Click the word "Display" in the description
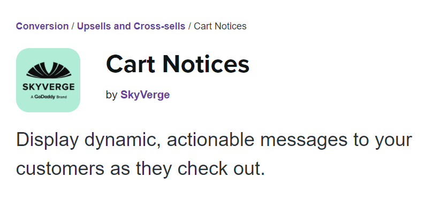This screenshot has width=440, height=215. (47, 140)
